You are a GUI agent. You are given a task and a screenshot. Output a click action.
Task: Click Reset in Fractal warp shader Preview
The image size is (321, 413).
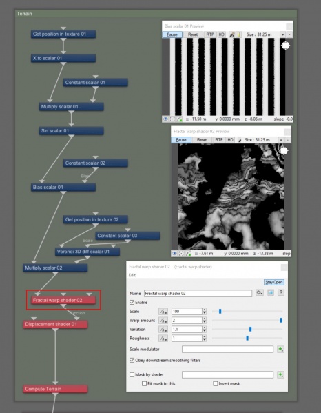pyautogui.click(x=202, y=140)
